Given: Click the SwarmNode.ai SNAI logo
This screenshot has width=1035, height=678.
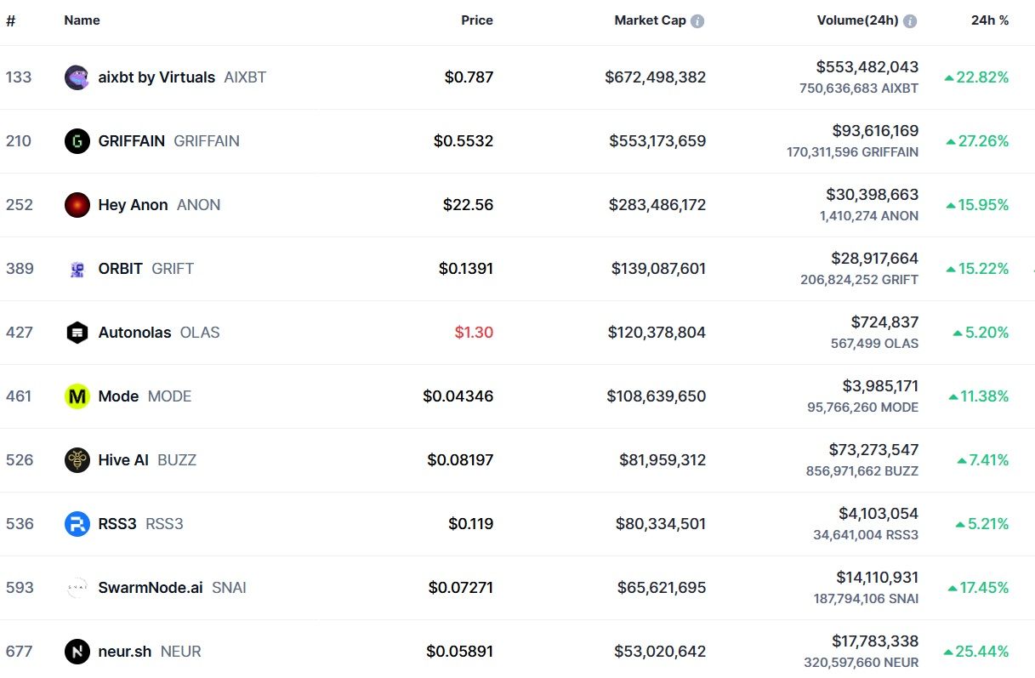Looking at the screenshot, I should click(77, 588).
